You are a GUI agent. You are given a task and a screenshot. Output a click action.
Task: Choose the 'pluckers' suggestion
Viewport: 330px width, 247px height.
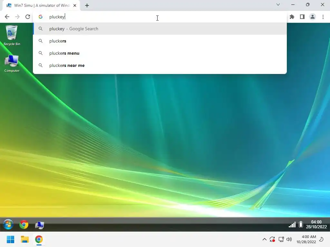pos(160,41)
